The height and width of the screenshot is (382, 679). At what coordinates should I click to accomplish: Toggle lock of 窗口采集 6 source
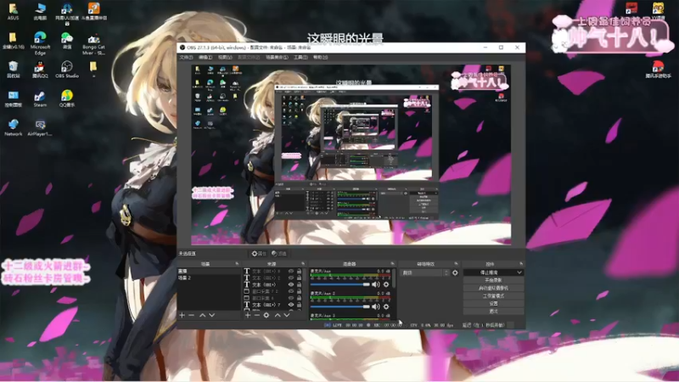click(x=299, y=298)
